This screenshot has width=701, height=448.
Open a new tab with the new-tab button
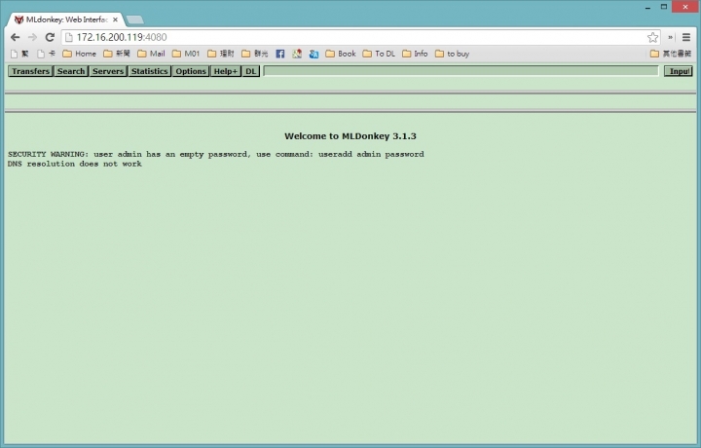pos(134,19)
